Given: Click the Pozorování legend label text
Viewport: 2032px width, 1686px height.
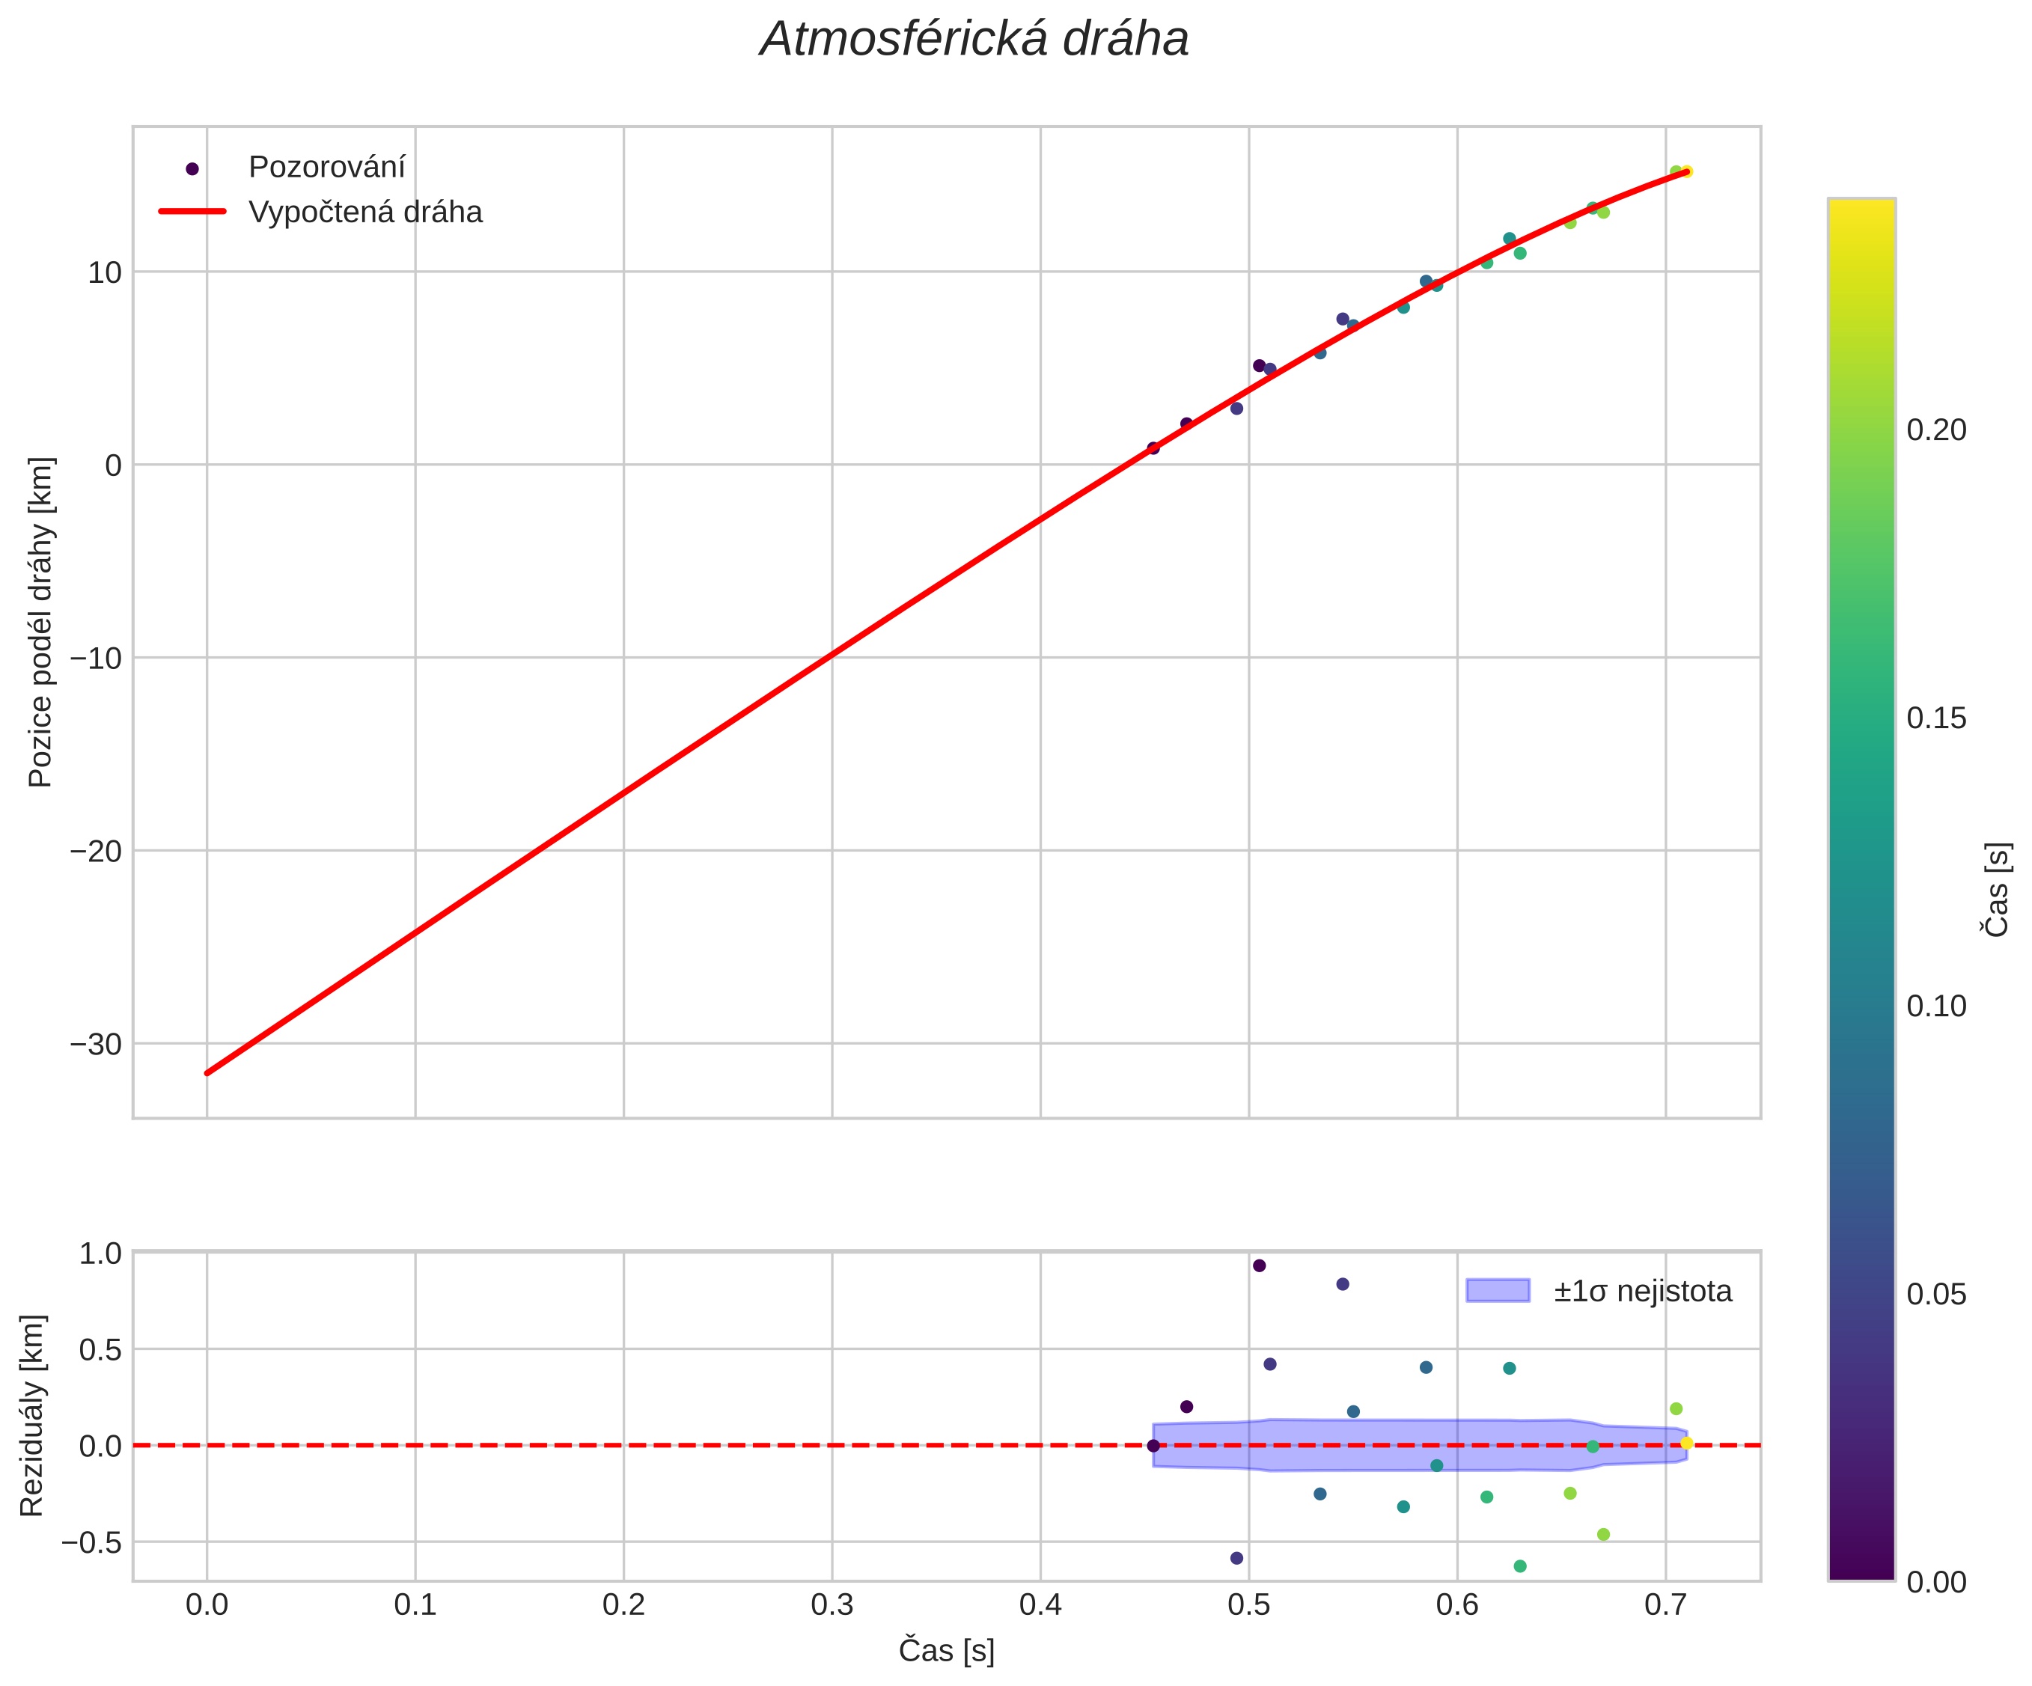Looking at the screenshot, I should tap(326, 168).
